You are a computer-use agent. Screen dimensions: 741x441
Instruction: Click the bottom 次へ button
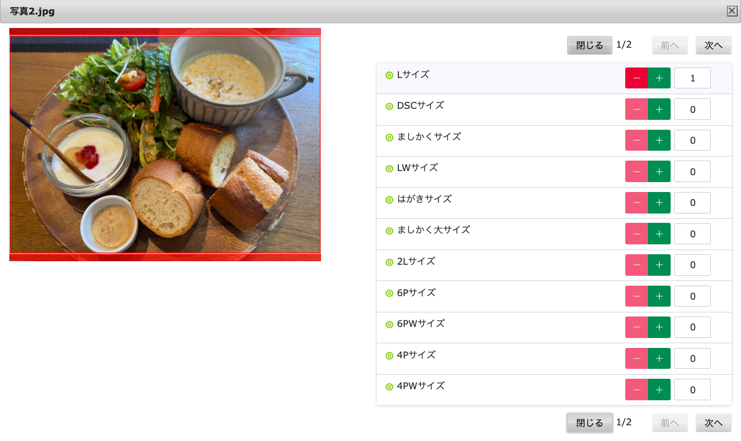(714, 423)
